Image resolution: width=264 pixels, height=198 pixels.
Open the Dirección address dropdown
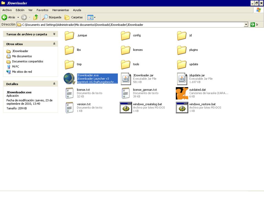(246, 24)
